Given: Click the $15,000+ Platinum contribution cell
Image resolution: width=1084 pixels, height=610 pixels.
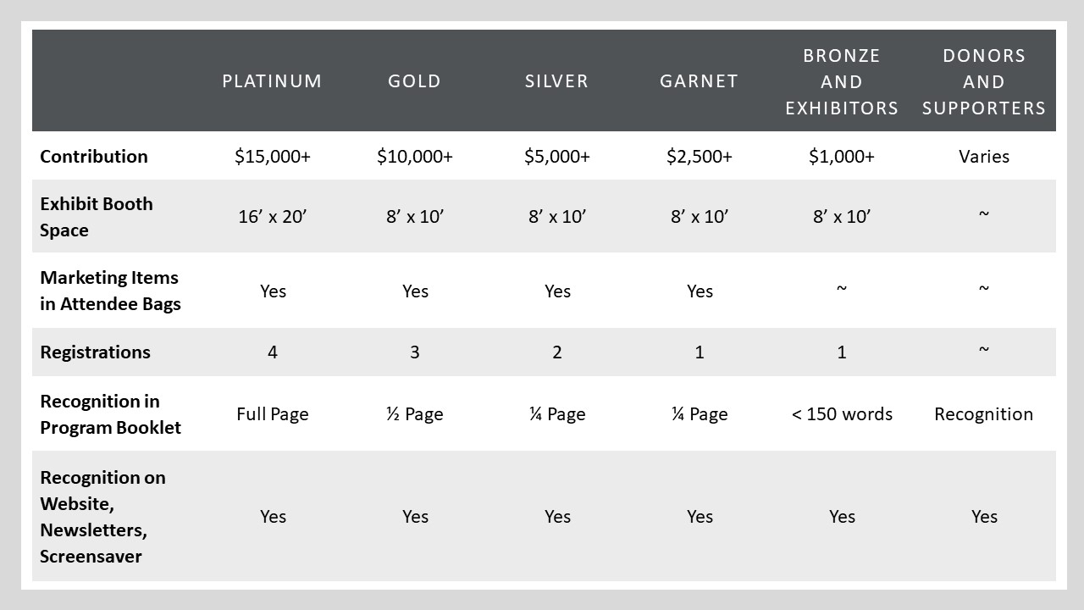Looking at the screenshot, I should click(273, 157).
